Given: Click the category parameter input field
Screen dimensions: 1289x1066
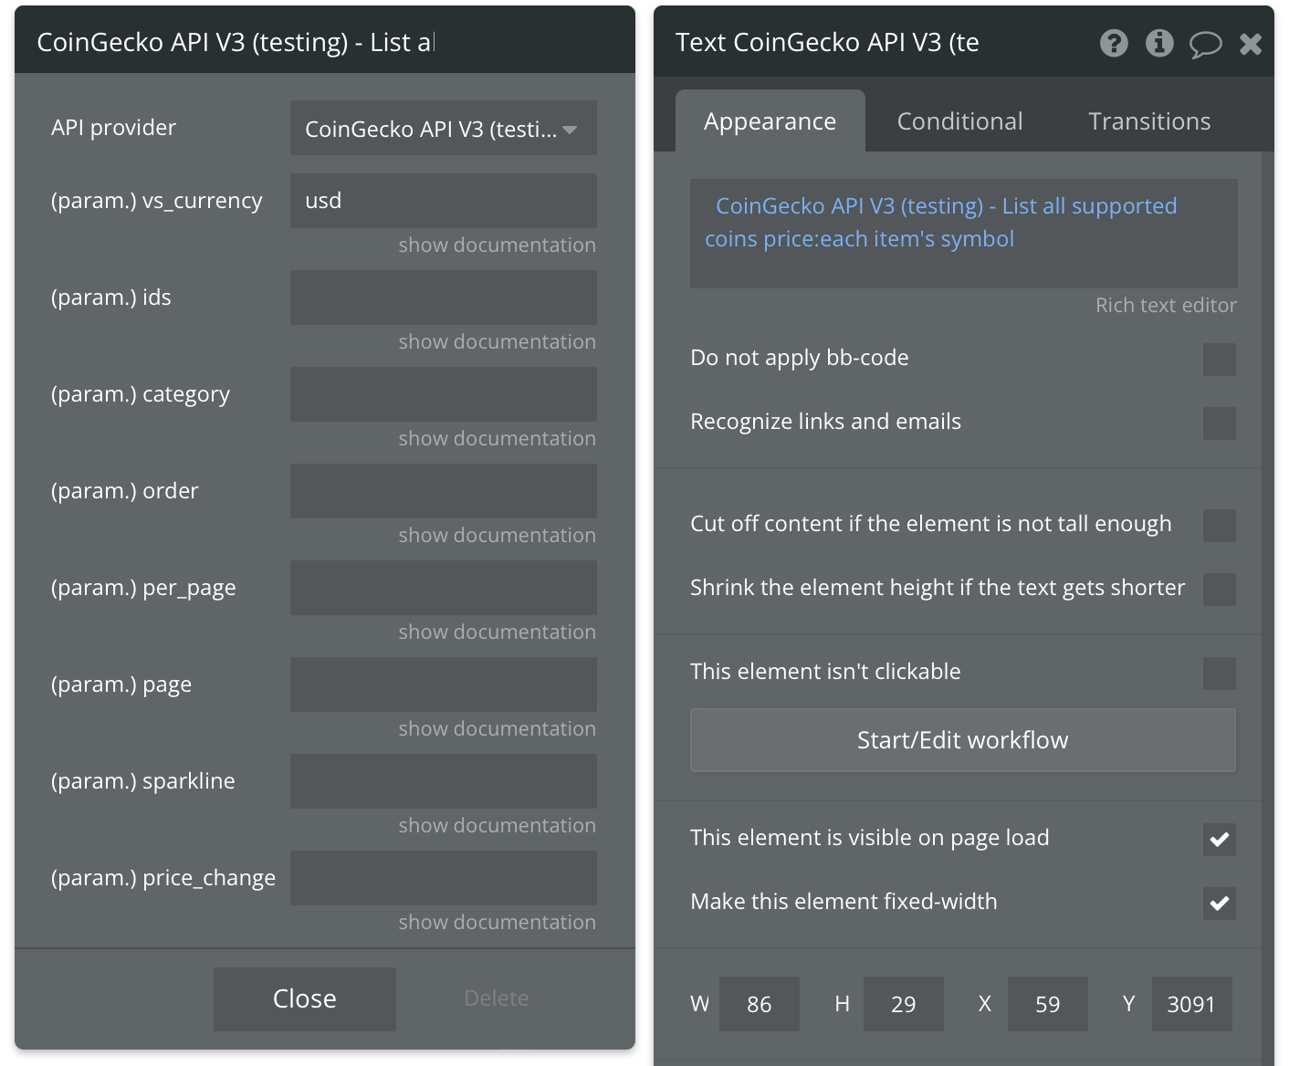Looking at the screenshot, I should click(x=444, y=394).
